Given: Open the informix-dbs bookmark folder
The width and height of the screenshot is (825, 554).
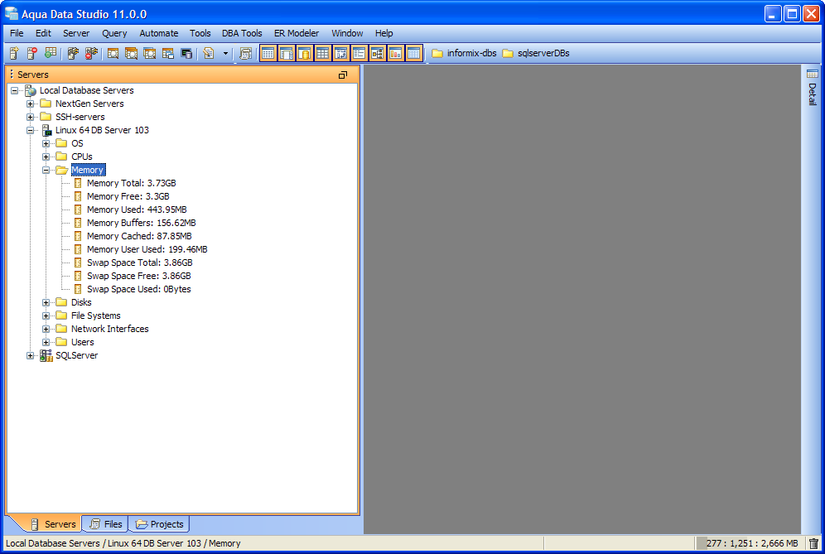Looking at the screenshot, I should tap(464, 53).
